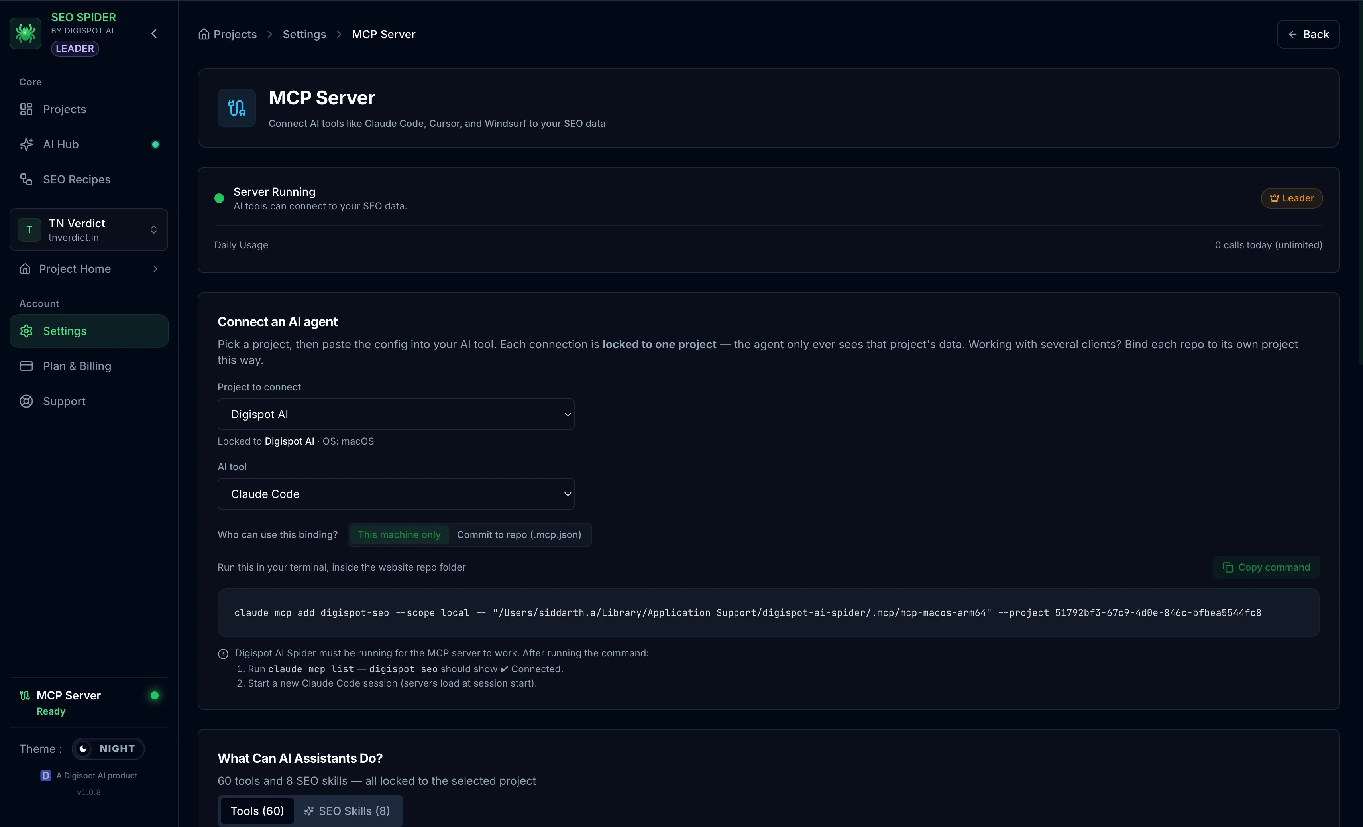The height and width of the screenshot is (827, 1363).
Task: Open the TN Verdict project switcher
Action: pos(88,230)
